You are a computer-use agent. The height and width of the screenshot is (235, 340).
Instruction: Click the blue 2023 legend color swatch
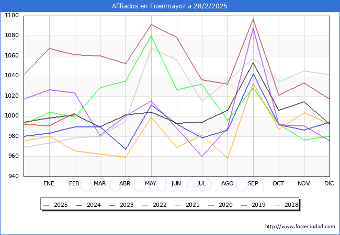112,205
